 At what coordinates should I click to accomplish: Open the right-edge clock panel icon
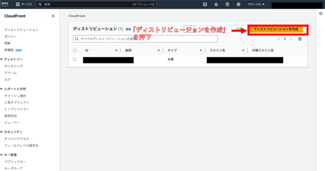pos(321,13)
